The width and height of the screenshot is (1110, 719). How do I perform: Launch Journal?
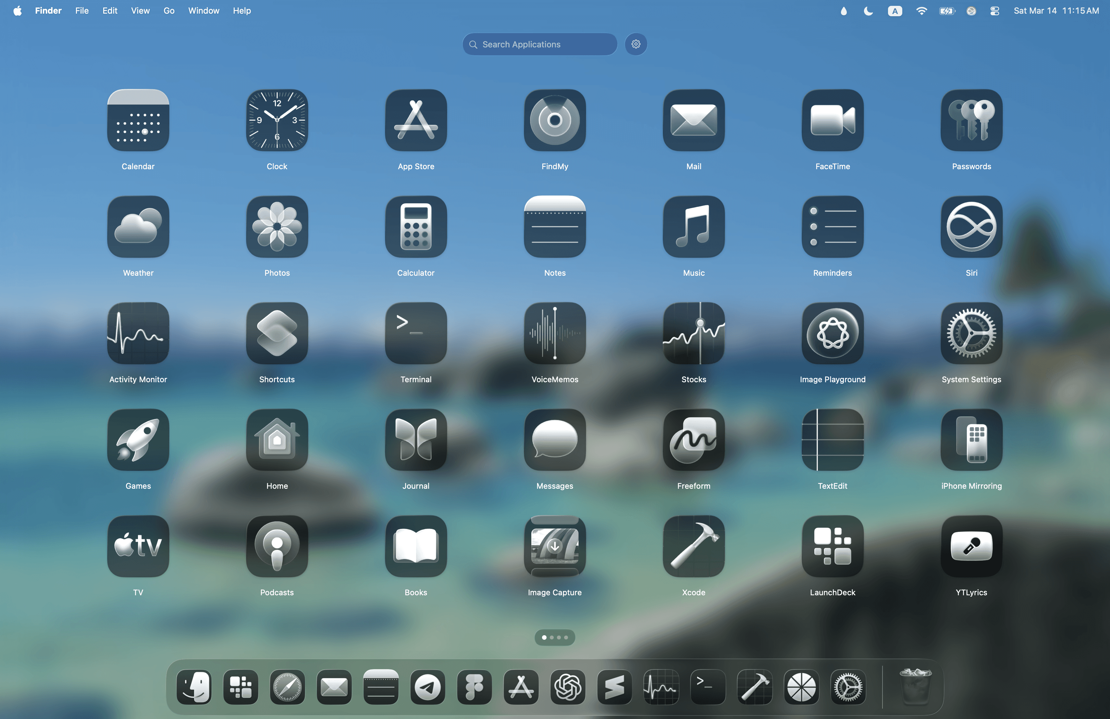pos(416,440)
